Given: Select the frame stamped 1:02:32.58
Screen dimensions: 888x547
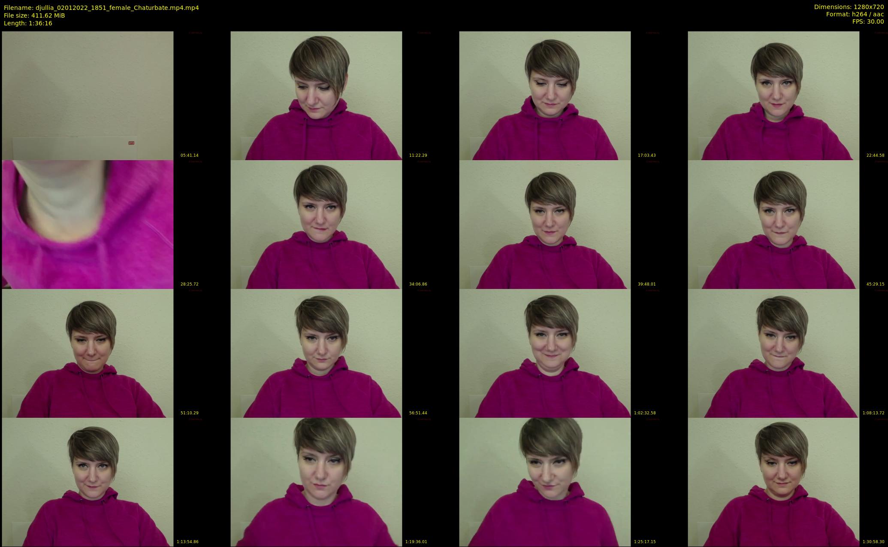Looking at the screenshot, I should [x=545, y=353].
